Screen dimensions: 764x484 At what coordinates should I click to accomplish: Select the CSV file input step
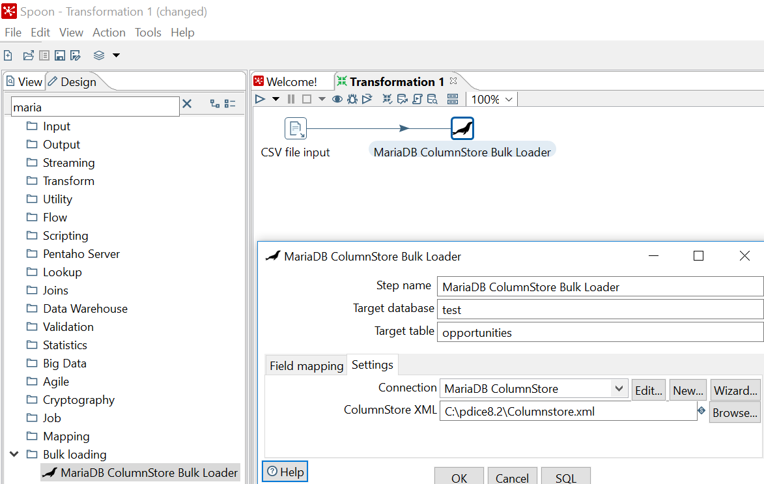(295, 128)
